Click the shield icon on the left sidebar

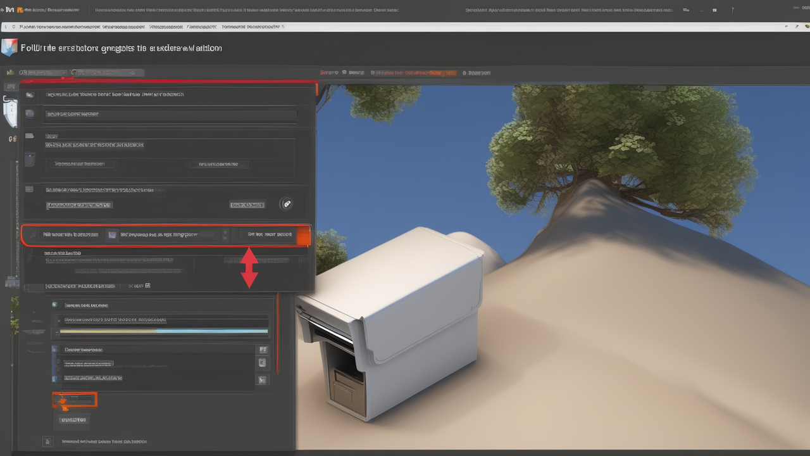[9, 112]
